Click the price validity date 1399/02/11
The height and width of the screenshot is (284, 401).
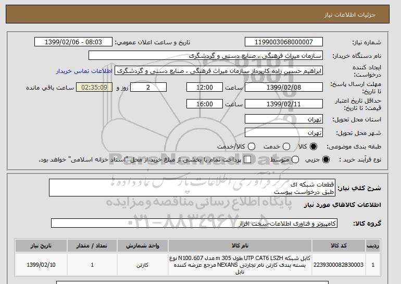[x=284, y=104]
